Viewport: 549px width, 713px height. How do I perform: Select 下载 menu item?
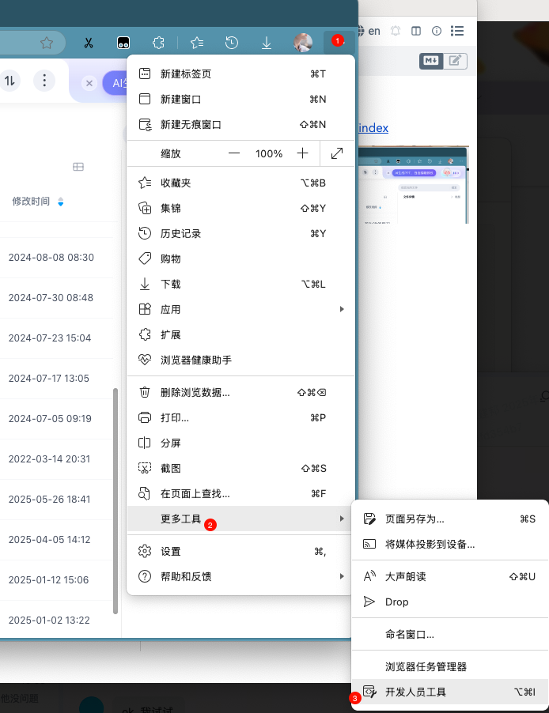pos(240,285)
